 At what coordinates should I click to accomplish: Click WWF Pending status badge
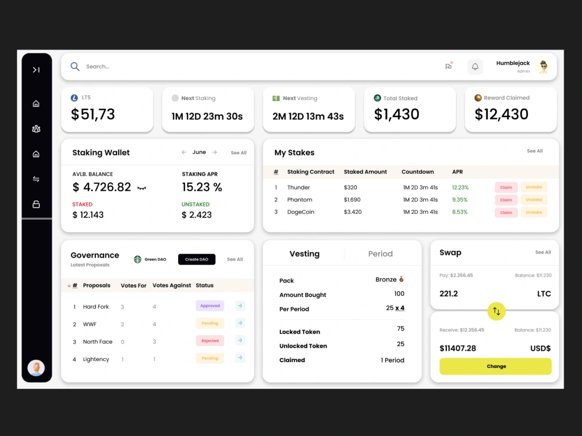point(210,323)
